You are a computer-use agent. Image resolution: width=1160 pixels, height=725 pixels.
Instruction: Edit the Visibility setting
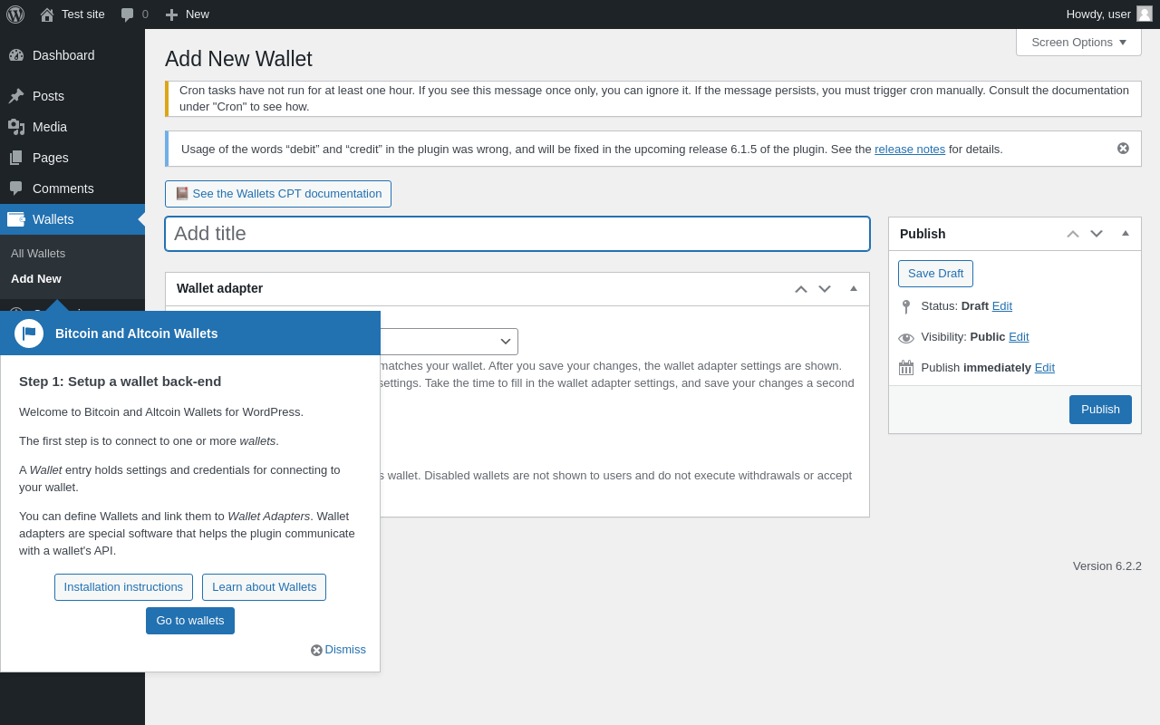1019,336
